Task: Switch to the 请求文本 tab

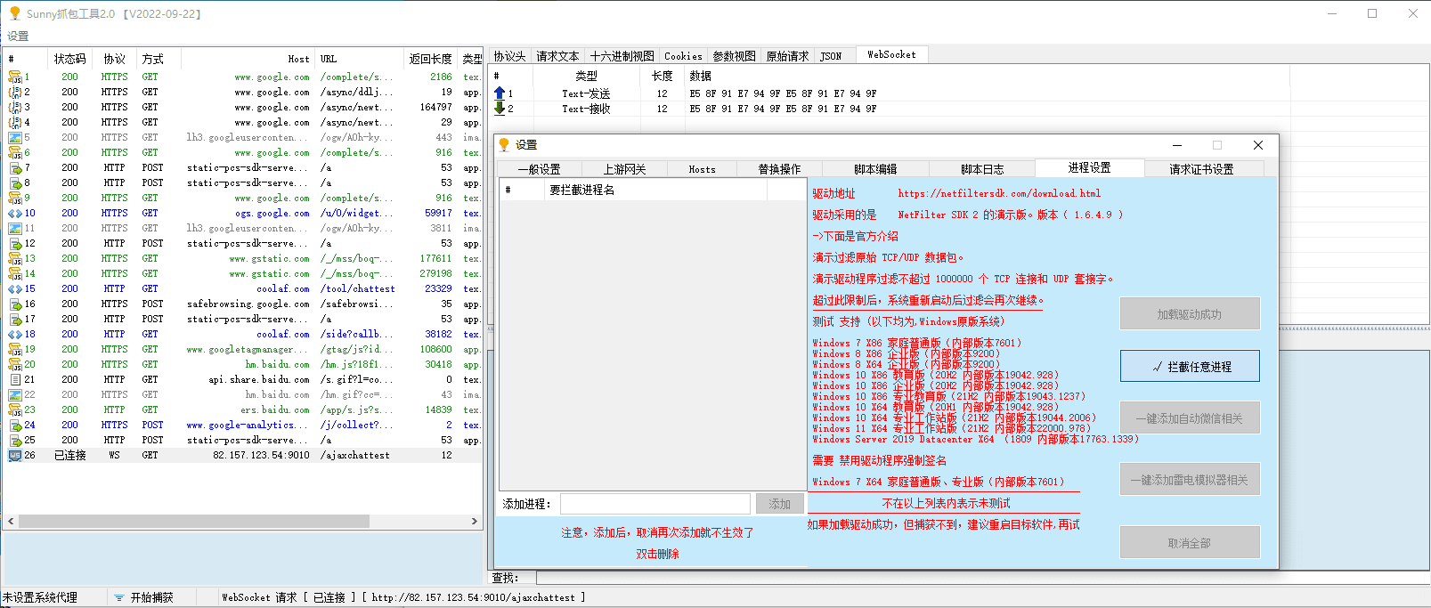Action: click(557, 56)
